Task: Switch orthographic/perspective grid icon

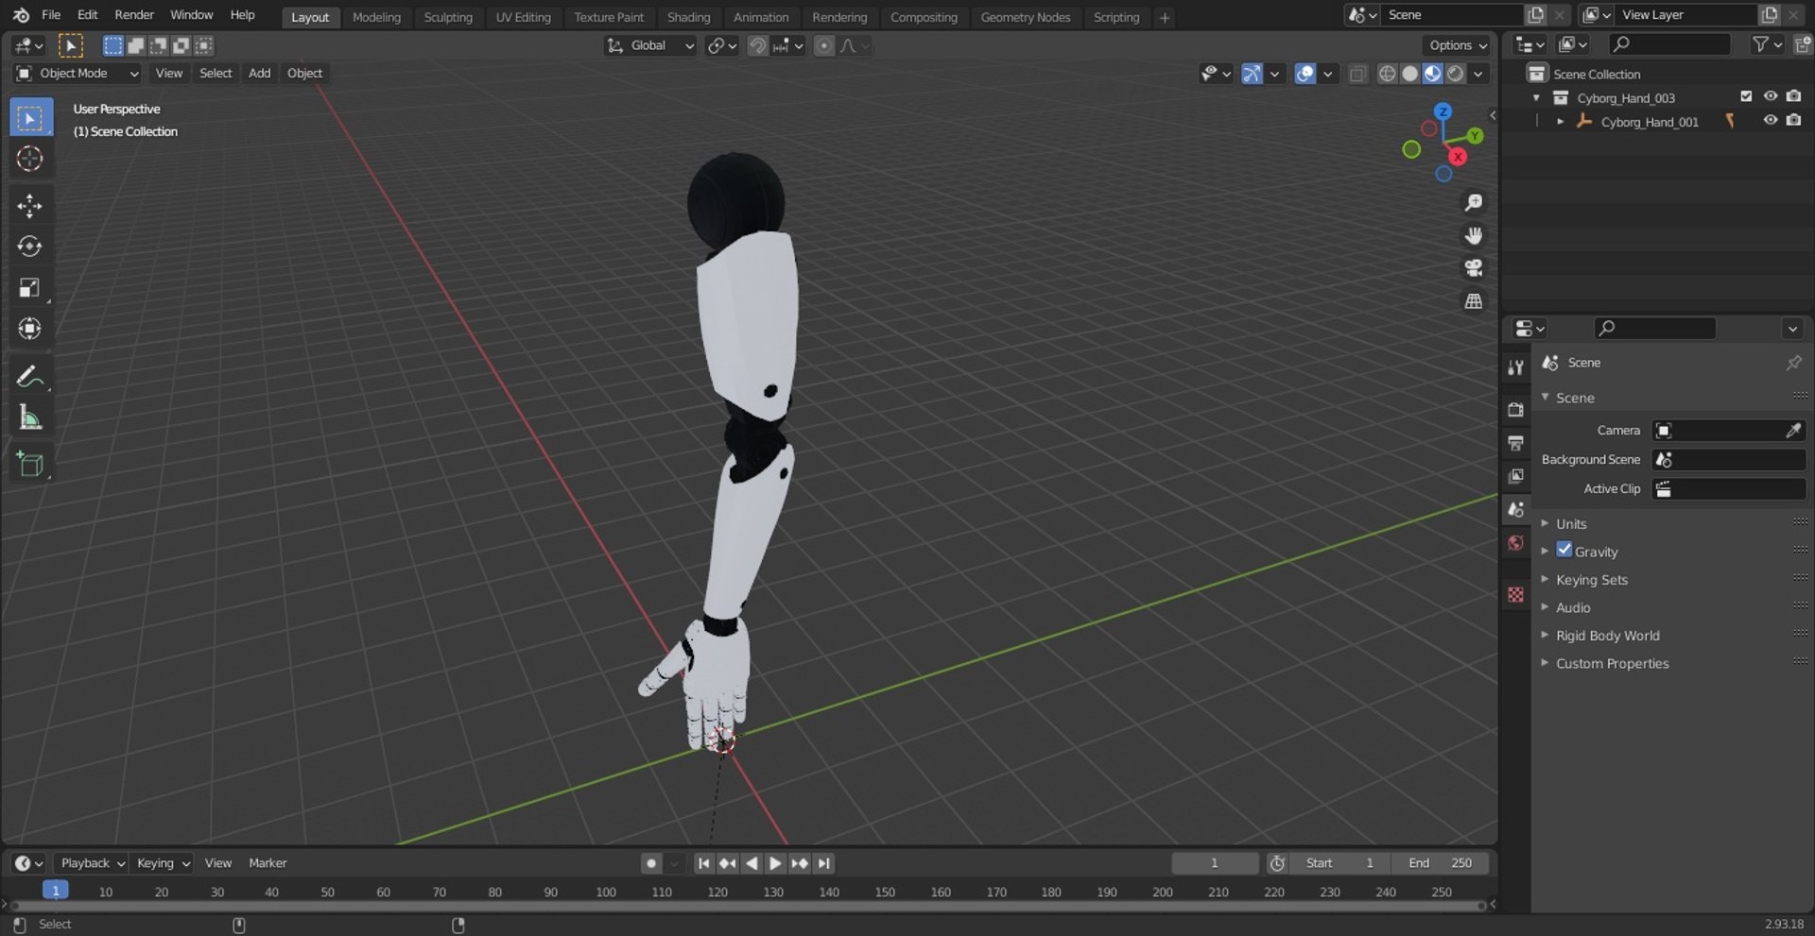Action: click(1473, 301)
